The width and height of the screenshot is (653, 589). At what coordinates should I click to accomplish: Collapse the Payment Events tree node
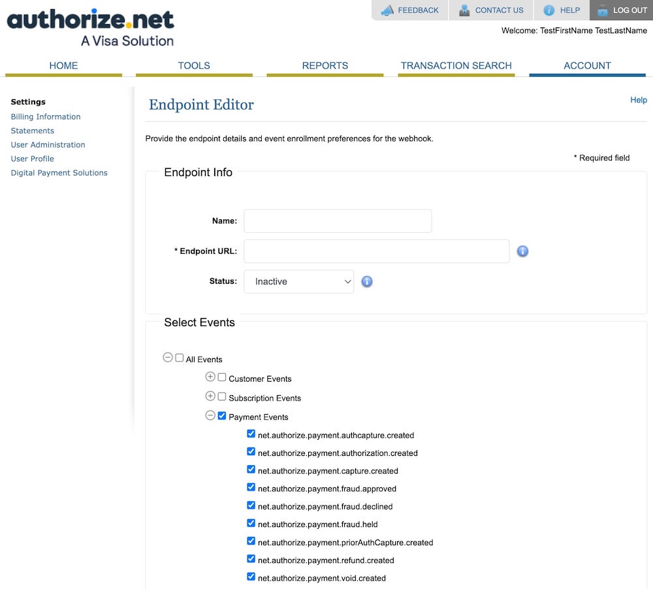tap(210, 415)
